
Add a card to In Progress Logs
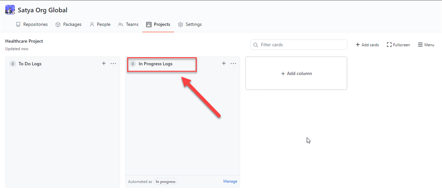pyautogui.click(x=224, y=63)
